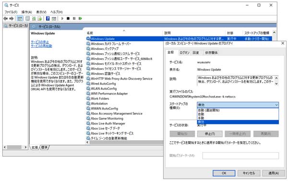
Task: Click the gear icon beside Xbox Game Monitoring
Action: pyautogui.click(x=88, y=118)
